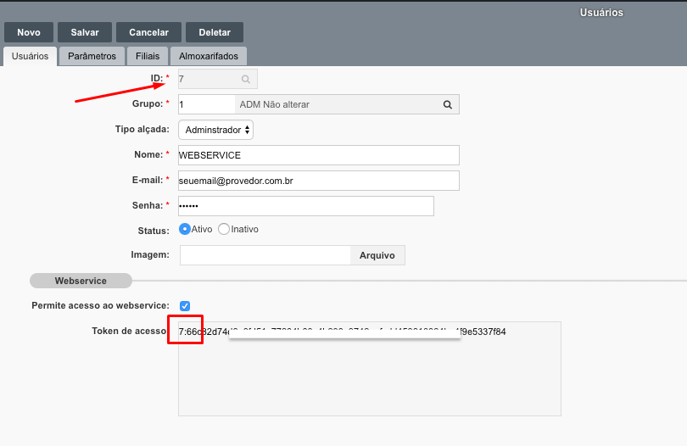Go to the Almoxarifados tab
687x446 pixels.
pyautogui.click(x=209, y=56)
